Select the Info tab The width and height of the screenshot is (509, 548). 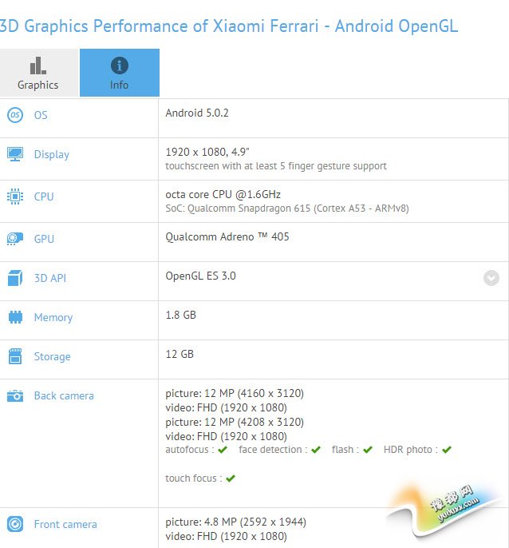pyautogui.click(x=120, y=73)
